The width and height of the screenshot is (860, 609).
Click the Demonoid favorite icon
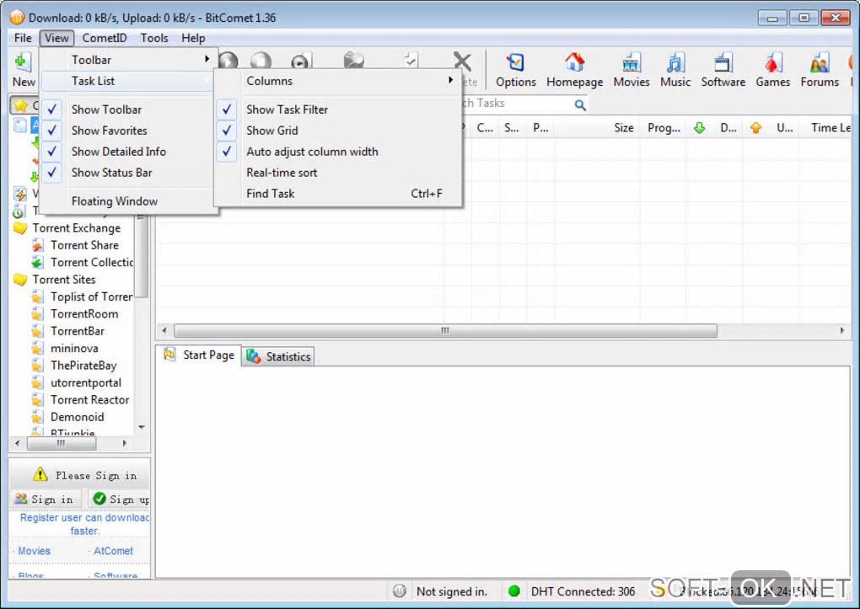(37, 417)
